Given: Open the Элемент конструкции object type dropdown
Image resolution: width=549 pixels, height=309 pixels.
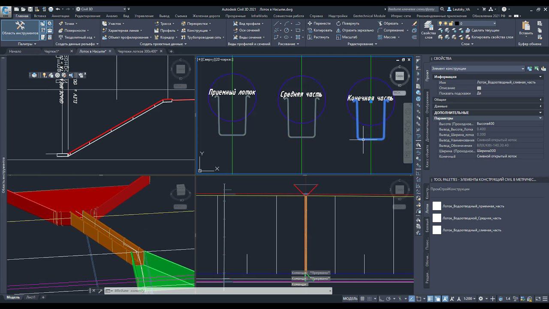Looking at the screenshot, I should [478, 69].
